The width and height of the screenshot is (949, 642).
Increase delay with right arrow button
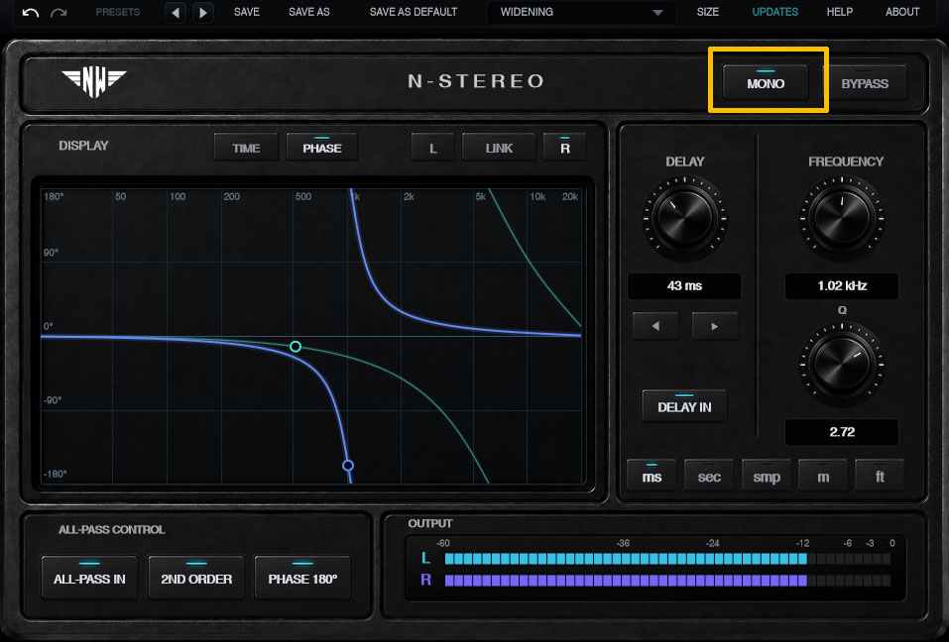[x=715, y=326]
